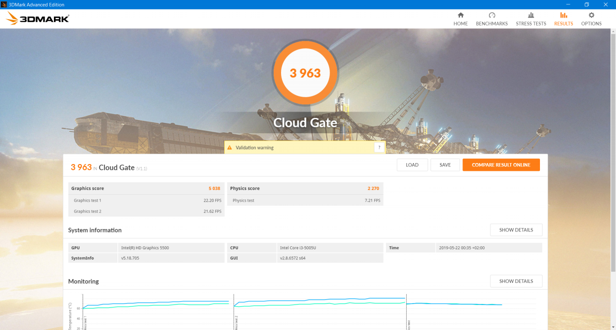
Task: Select the RESULTS tab
Action: point(564,19)
